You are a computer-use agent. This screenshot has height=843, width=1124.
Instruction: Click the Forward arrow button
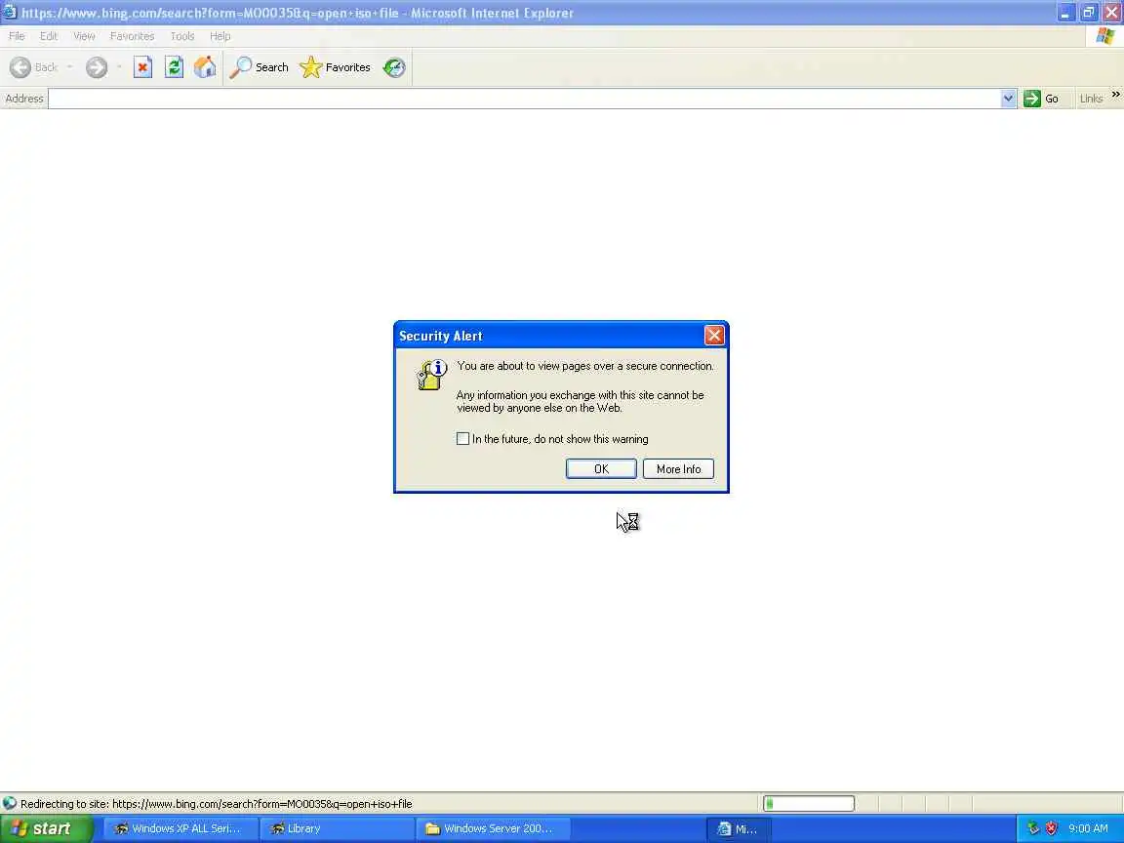click(96, 67)
